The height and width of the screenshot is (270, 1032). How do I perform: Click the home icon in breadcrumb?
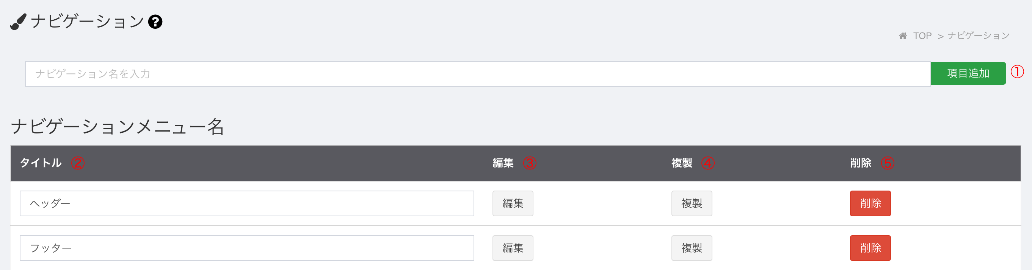tap(903, 36)
